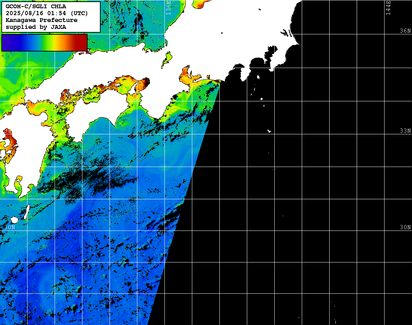Screen dimensions: 412x325
Task: Click the 144E longitude label
Action: tap(388, 8)
